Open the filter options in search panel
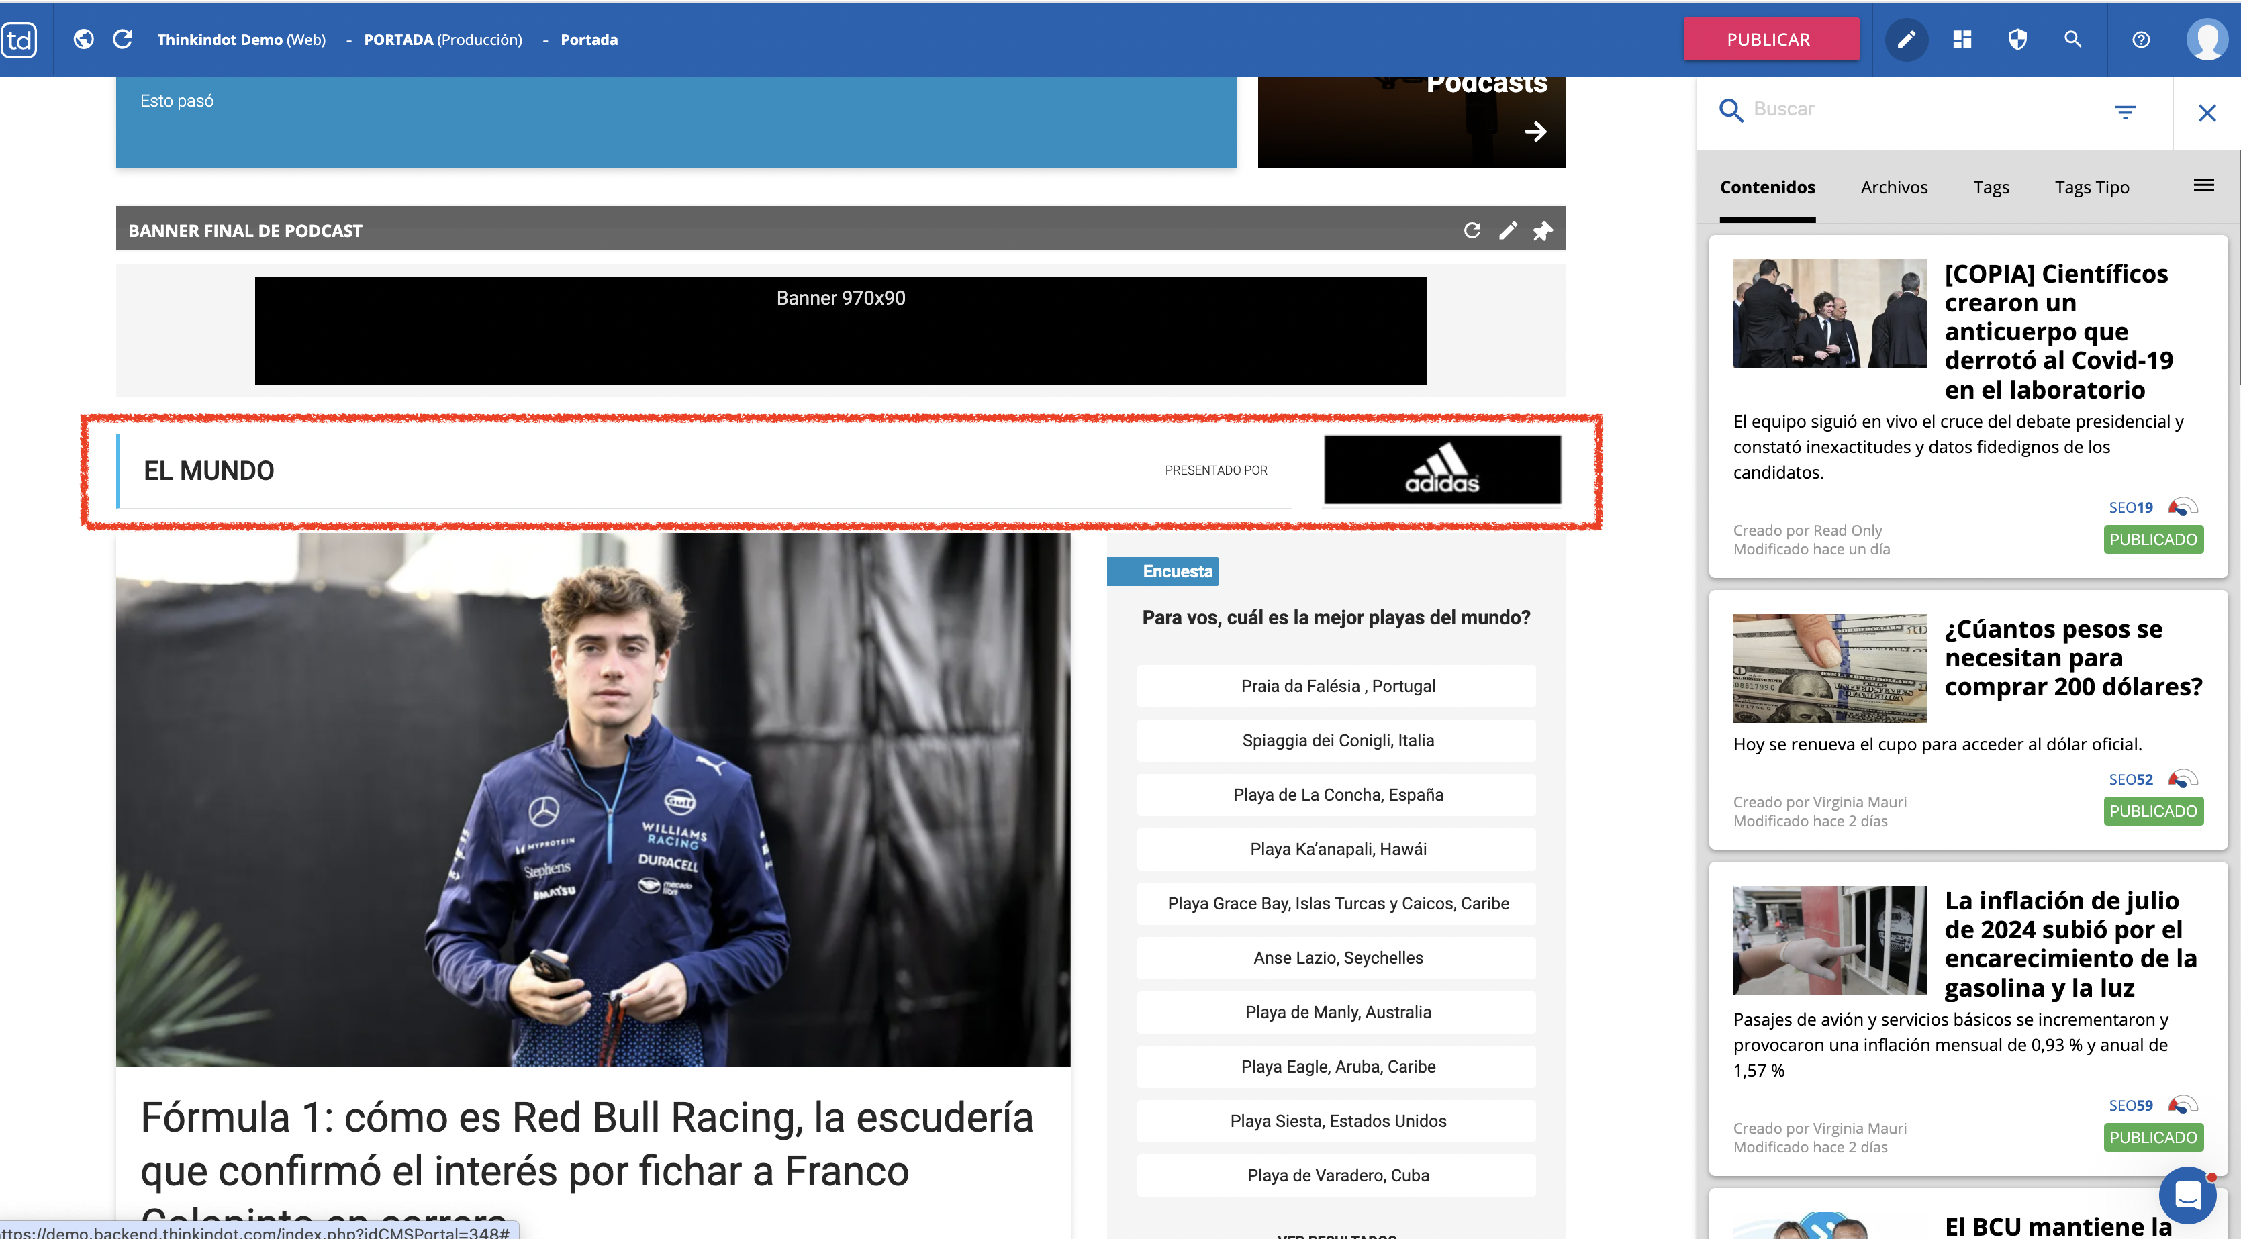 click(2124, 112)
